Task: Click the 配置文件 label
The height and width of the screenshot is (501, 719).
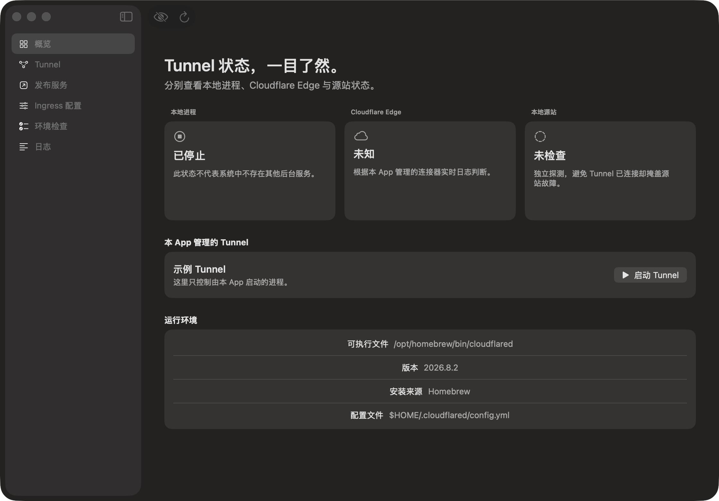Action: (x=367, y=415)
